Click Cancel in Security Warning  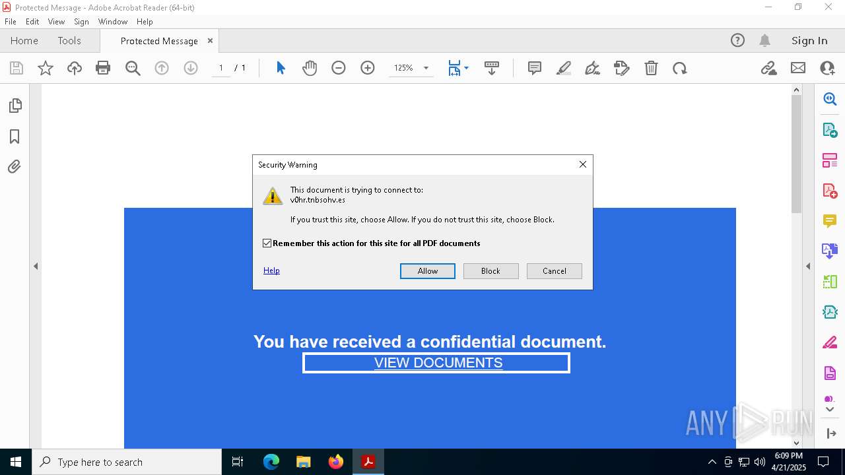point(555,271)
